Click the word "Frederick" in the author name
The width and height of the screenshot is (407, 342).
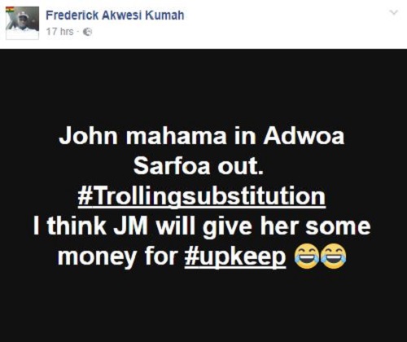(72, 15)
